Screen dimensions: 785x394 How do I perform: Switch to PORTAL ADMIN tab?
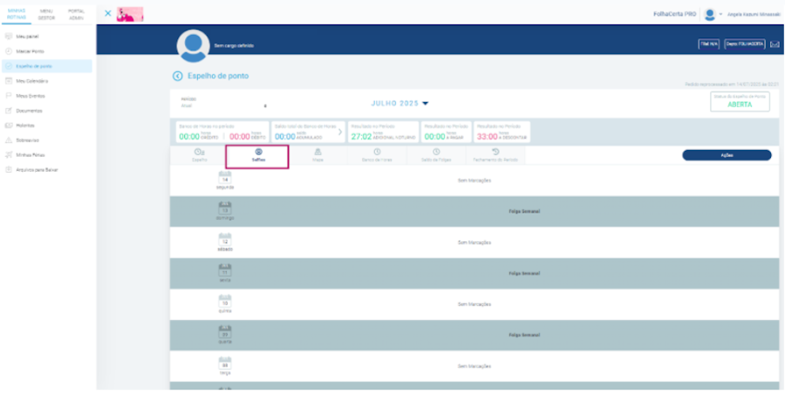(x=77, y=14)
